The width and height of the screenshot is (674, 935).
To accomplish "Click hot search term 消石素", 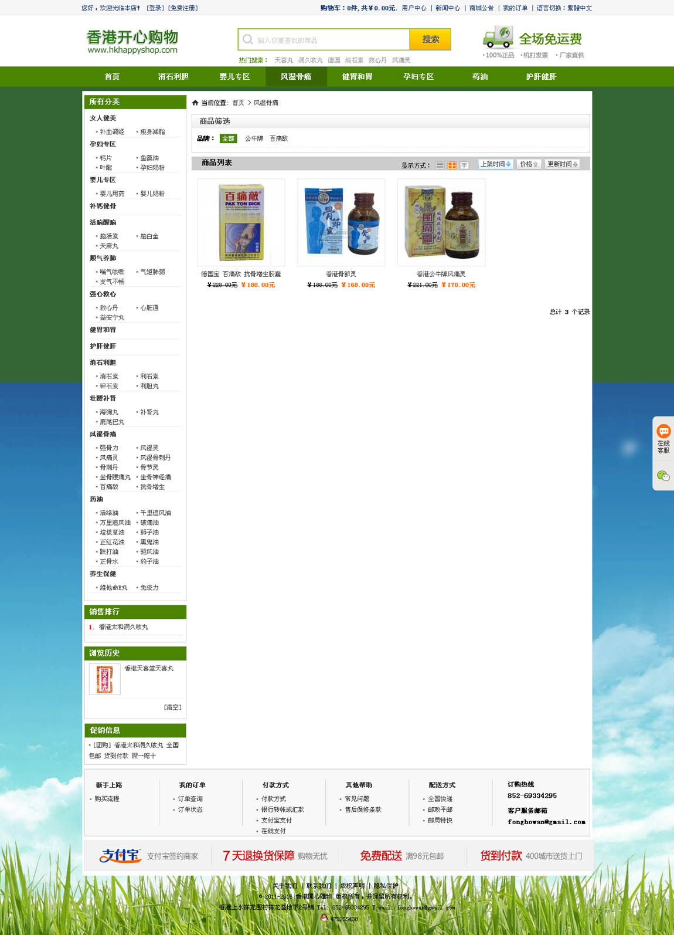I will point(354,60).
